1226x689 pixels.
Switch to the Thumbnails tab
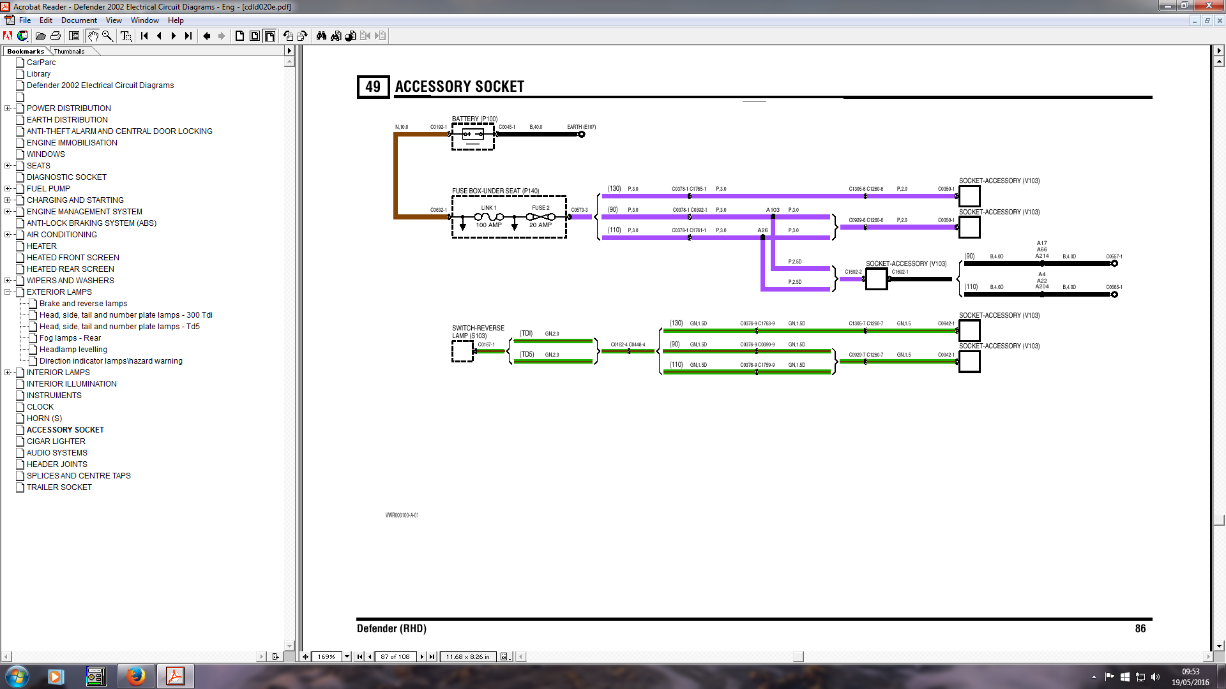(x=69, y=51)
